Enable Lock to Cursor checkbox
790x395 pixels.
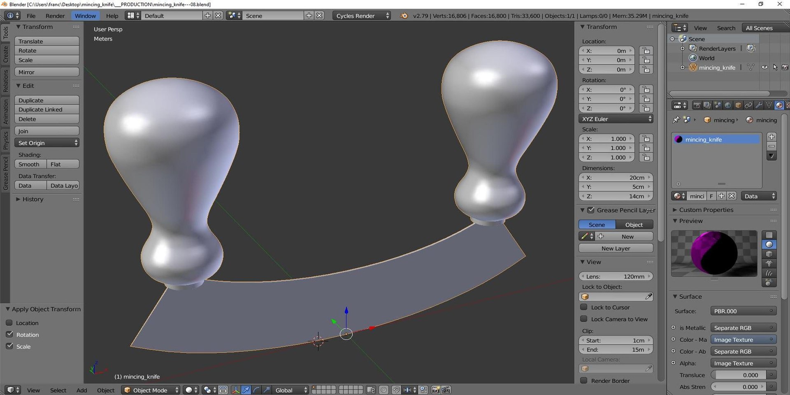(x=583, y=307)
